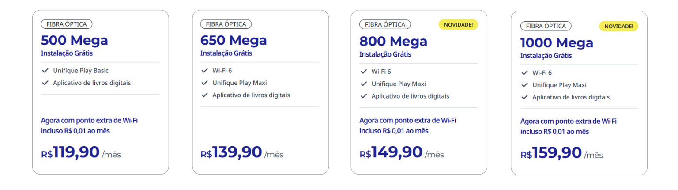Click the Wi-Fi 6 checkmark in 650 Mega
Image resolution: width=678 pixels, height=190 pixels.
click(204, 71)
